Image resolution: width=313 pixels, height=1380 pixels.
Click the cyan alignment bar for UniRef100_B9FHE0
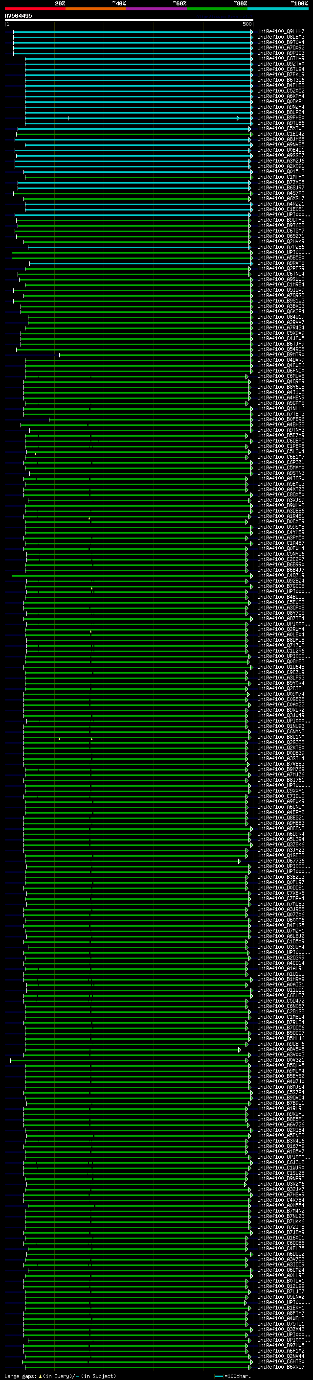tap(138, 118)
